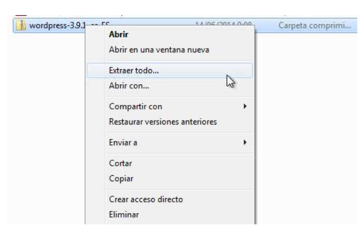359x226 pixels.
Task: Click the file's date modified cell
Action: pyautogui.click(x=223, y=23)
